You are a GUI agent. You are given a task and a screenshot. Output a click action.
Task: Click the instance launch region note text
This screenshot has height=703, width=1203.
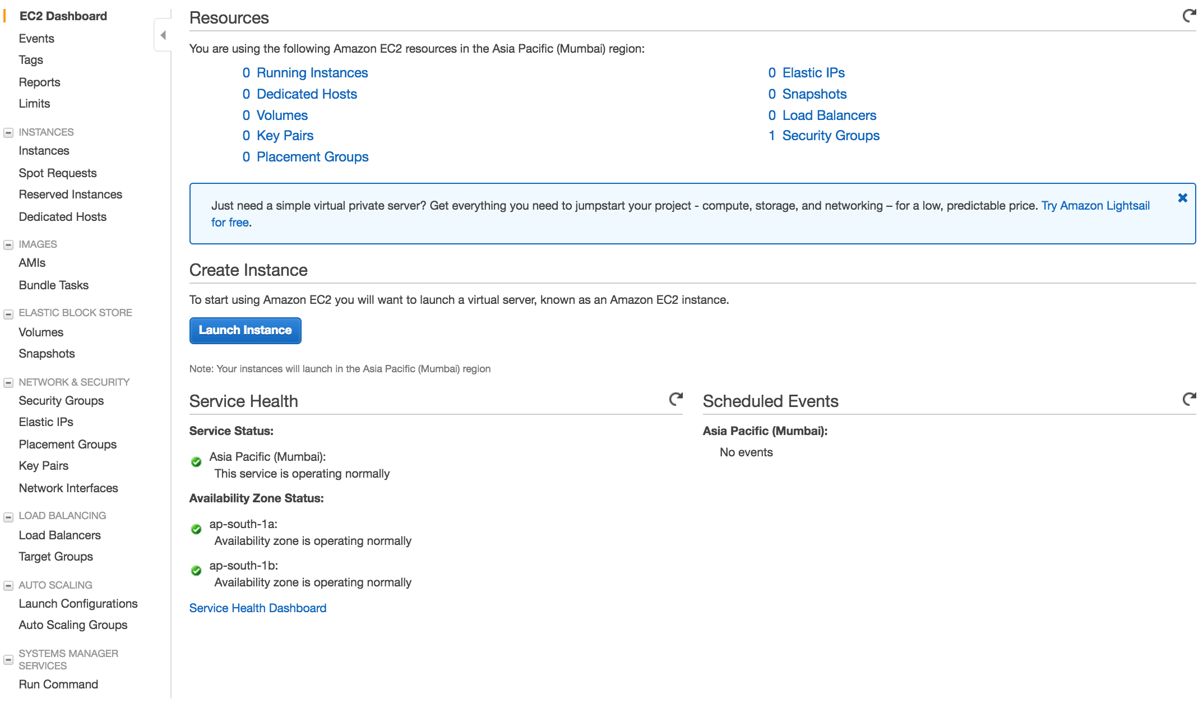(340, 369)
